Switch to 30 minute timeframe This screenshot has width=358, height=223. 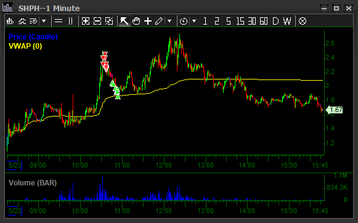252,21
